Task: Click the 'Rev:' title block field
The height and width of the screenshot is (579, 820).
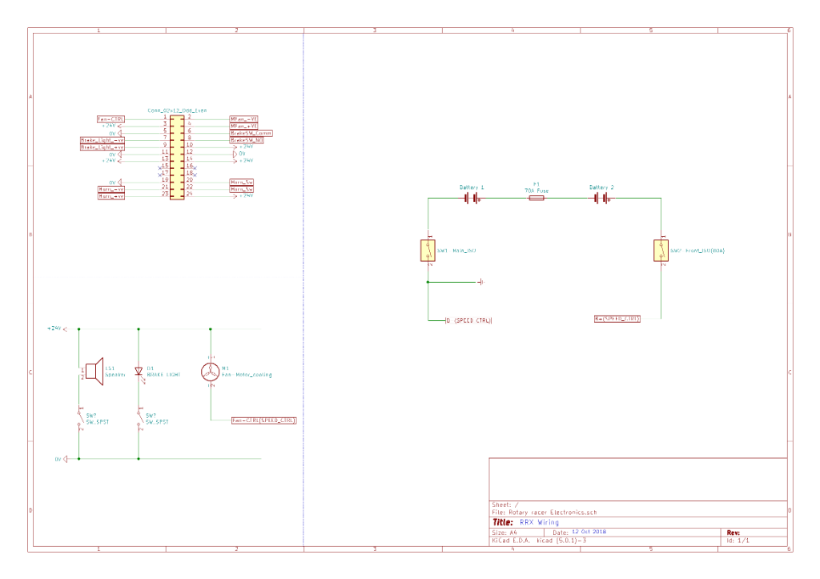Action: (x=734, y=533)
